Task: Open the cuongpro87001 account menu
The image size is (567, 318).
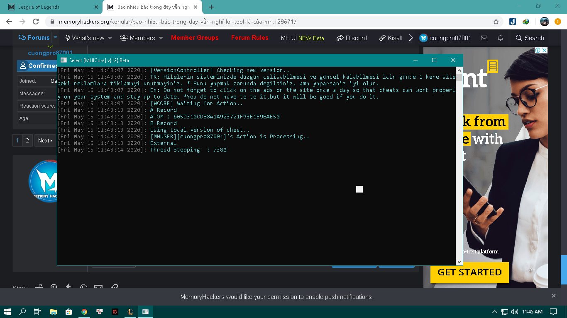Action: (x=445, y=38)
